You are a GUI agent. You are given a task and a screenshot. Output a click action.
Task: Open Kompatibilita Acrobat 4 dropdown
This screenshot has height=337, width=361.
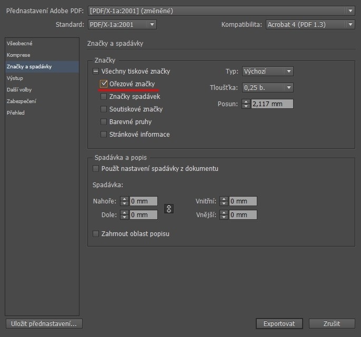tap(310, 25)
